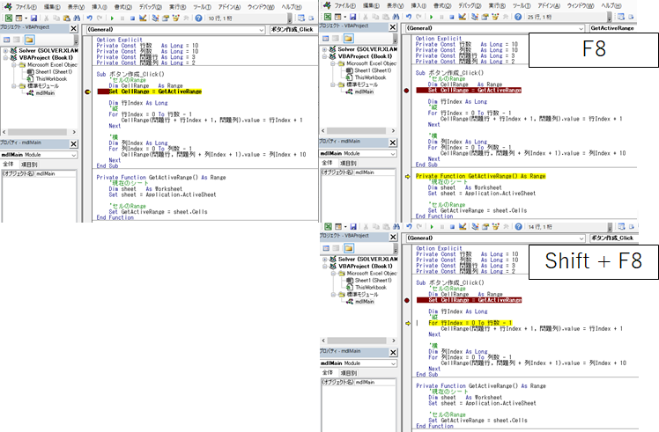Select ThisWorkbook in F8 window project tree
The width and height of the screenshot is (659, 432).
(370, 77)
